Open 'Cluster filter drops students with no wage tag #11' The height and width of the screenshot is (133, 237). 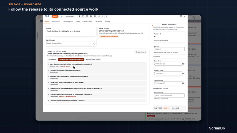[x=67, y=82]
